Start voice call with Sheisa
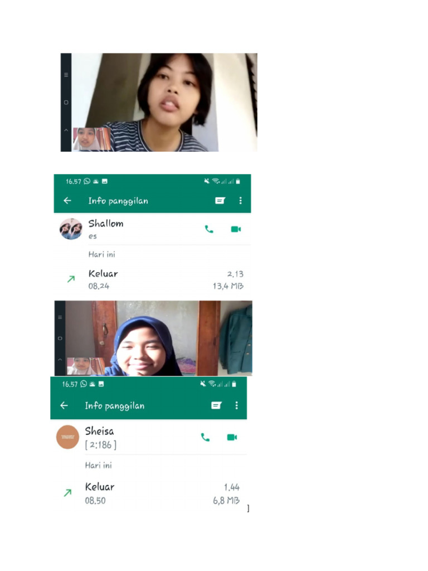Image resolution: width=428 pixels, height=571 pixels. coord(205,437)
